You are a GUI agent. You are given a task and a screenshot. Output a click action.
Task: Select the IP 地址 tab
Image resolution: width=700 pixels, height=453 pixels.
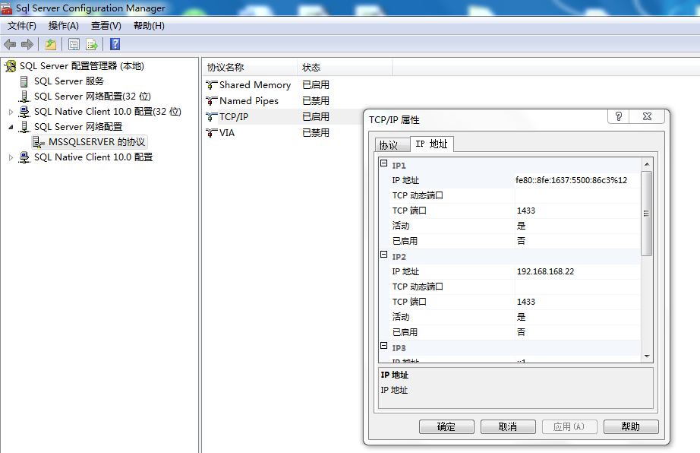pyautogui.click(x=432, y=144)
